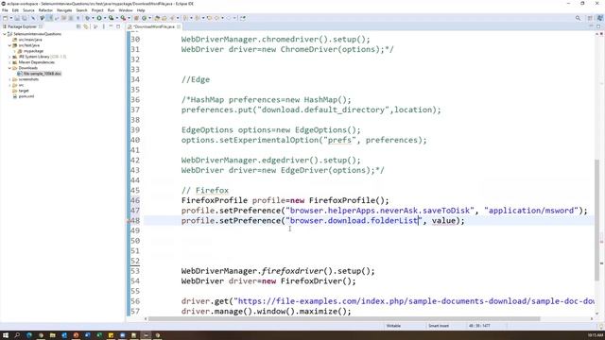Open the Window menu

126,10
